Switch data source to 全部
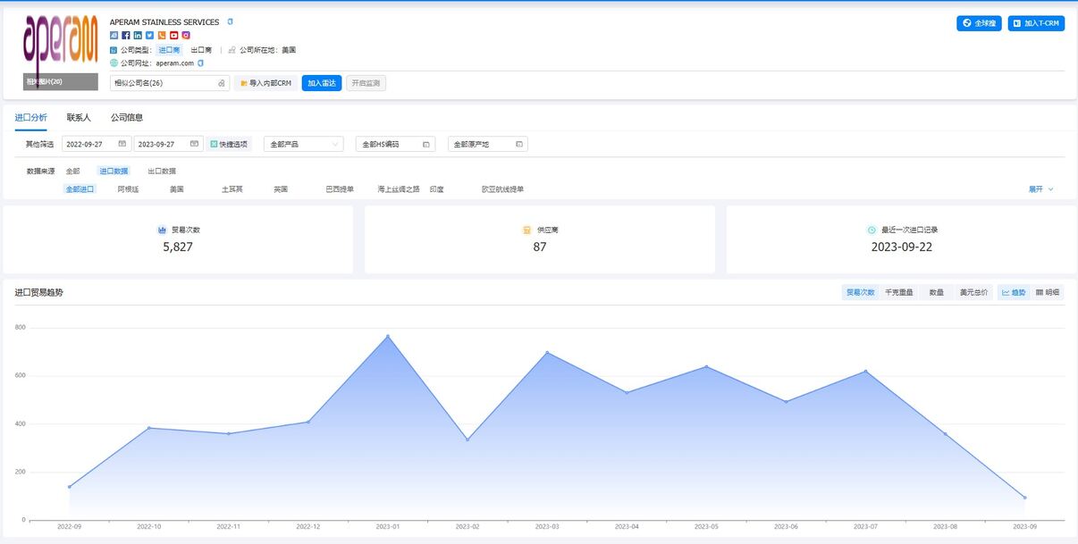 tap(72, 171)
